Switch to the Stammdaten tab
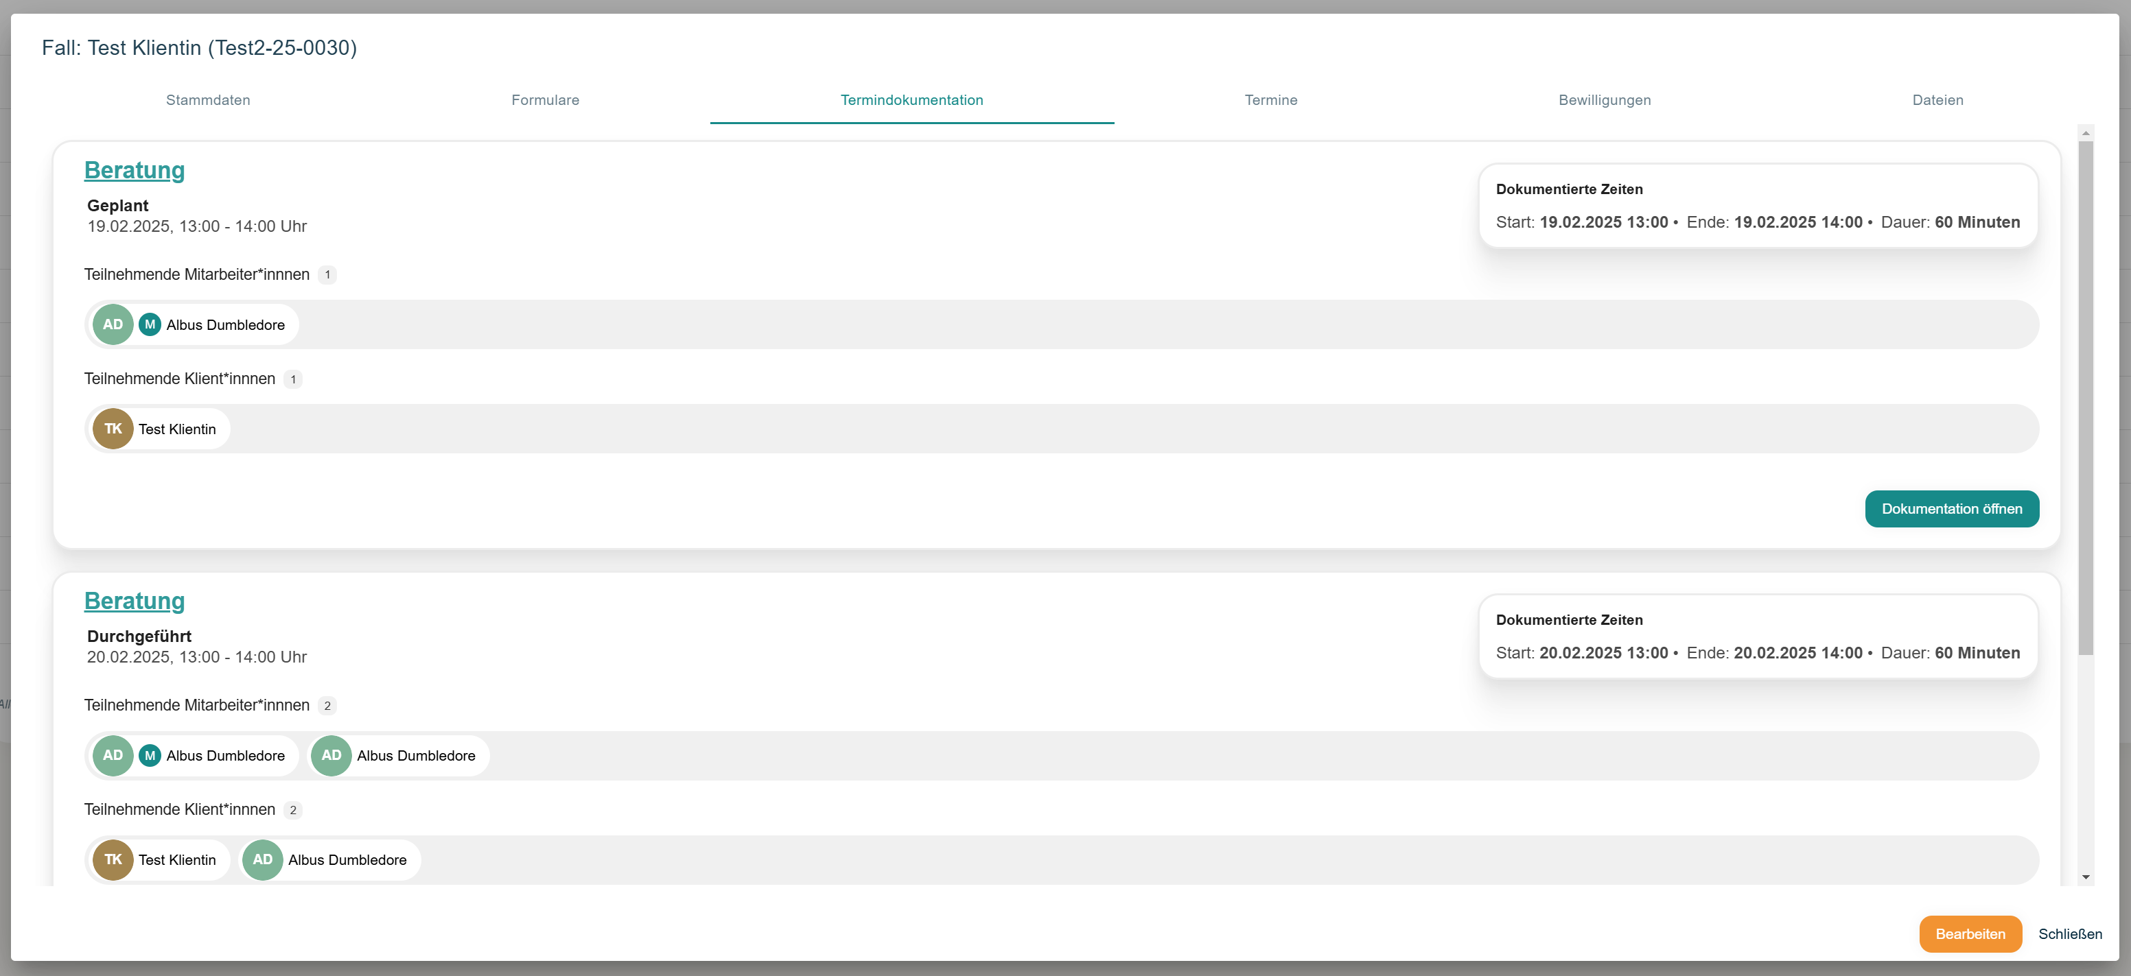 coord(208,100)
